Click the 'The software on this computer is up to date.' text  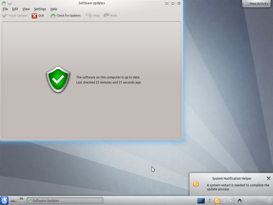108,77
